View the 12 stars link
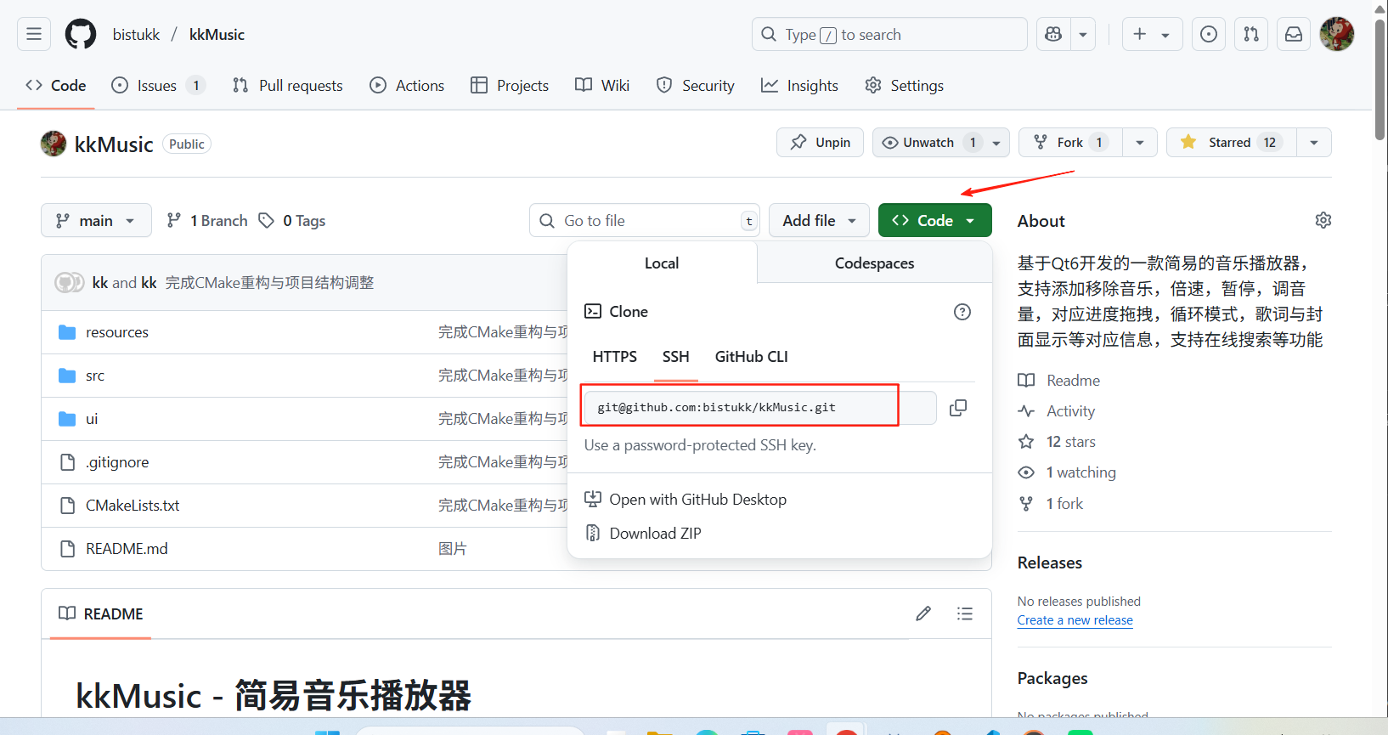1388x735 pixels. [x=1057, y=442]
